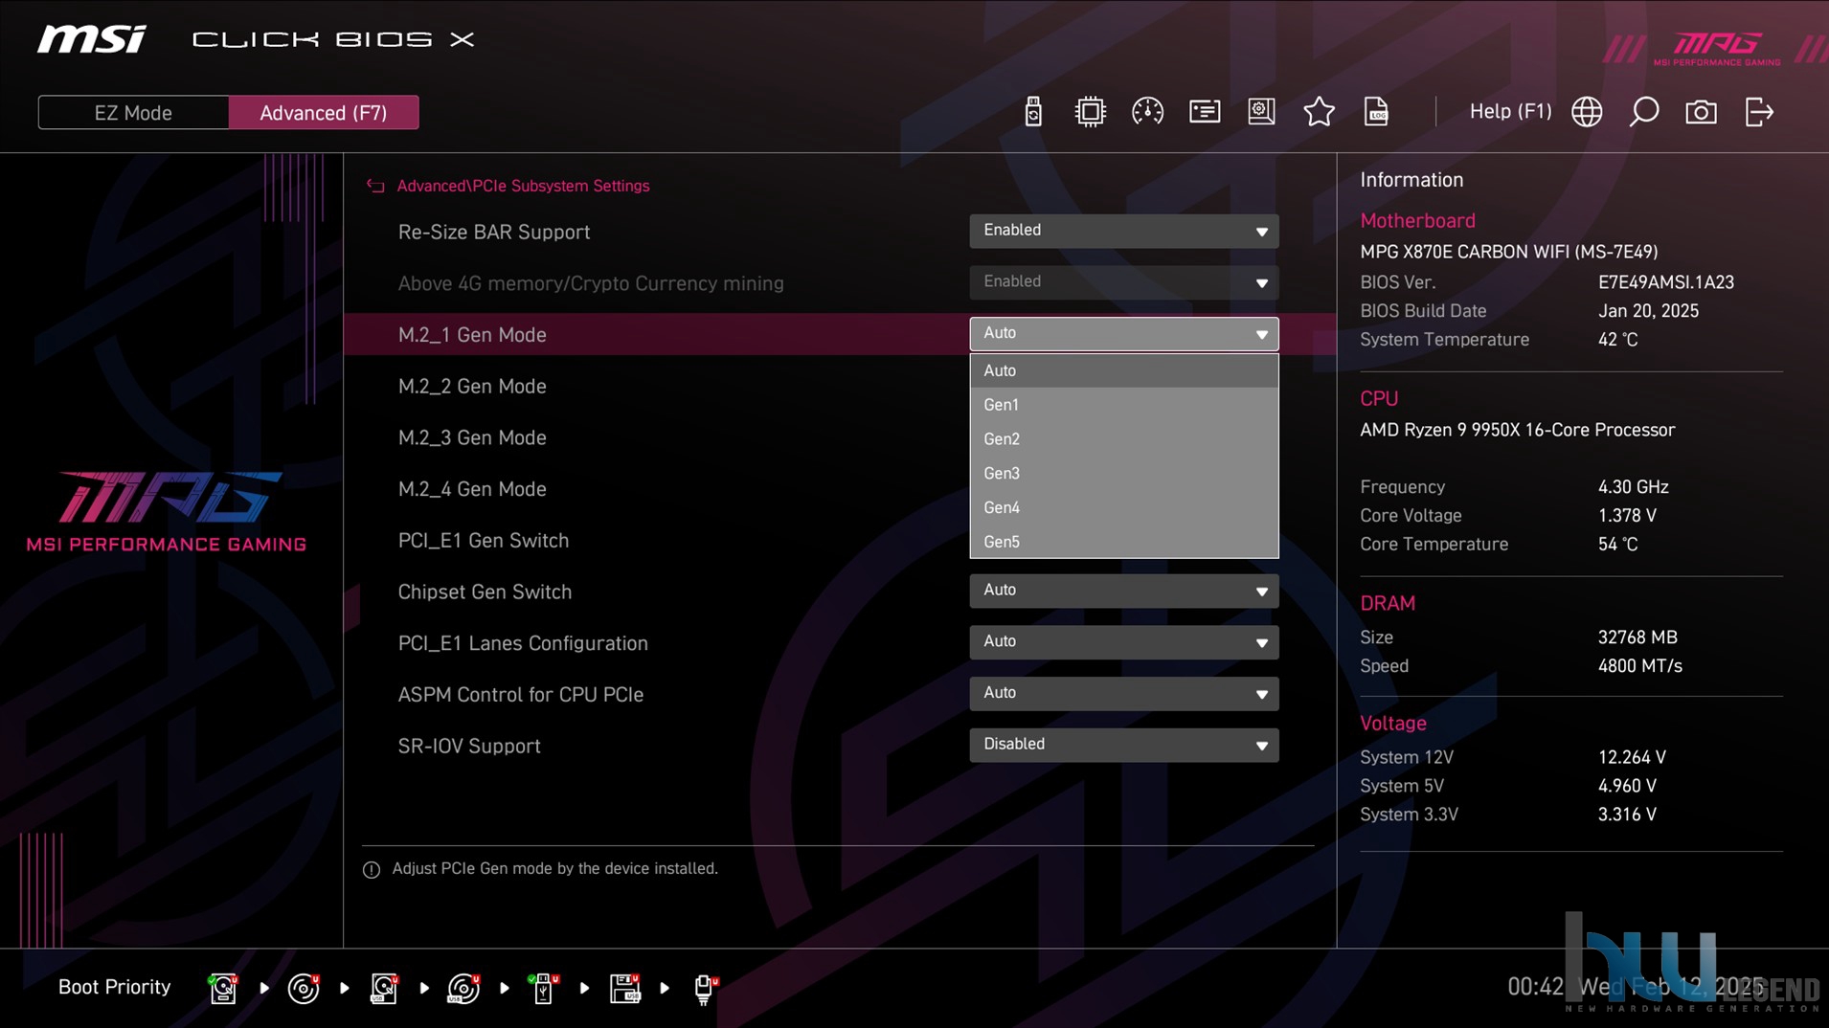Open SR-IOV Support dropdown
1829x1028 pixels.
pos(1123,745)
